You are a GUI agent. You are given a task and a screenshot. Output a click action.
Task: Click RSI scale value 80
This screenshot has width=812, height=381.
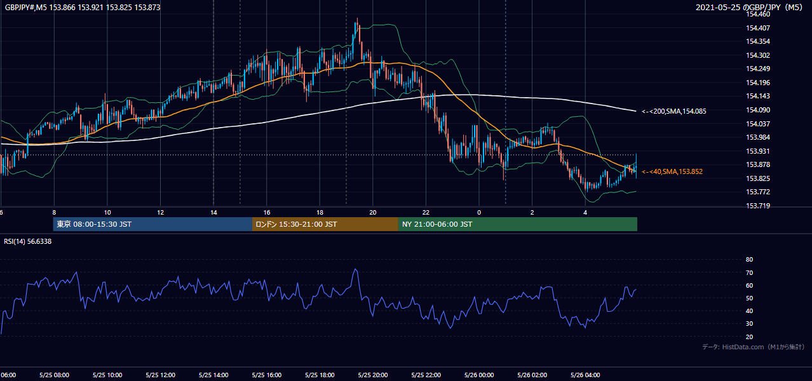(x=749, y=260)
